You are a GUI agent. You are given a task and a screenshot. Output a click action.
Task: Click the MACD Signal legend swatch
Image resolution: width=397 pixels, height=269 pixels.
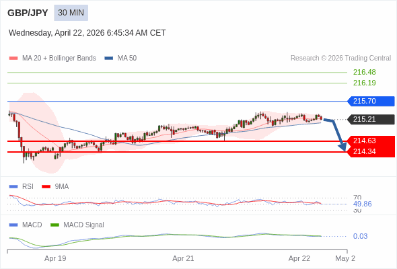pyautogui.click(x=55, y=225)
